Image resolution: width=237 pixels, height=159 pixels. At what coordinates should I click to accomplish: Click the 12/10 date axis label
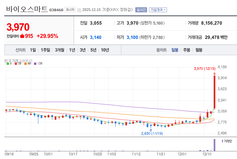(x=207, y=154)
